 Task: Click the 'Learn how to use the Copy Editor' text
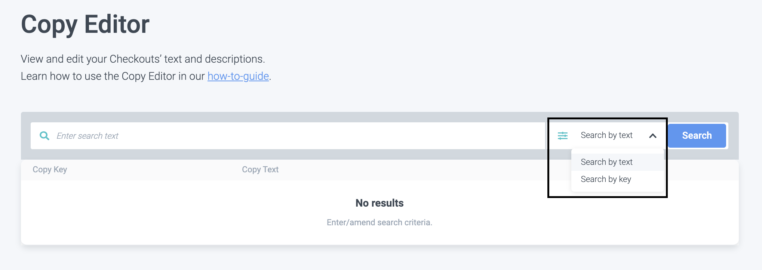[112, 76]
